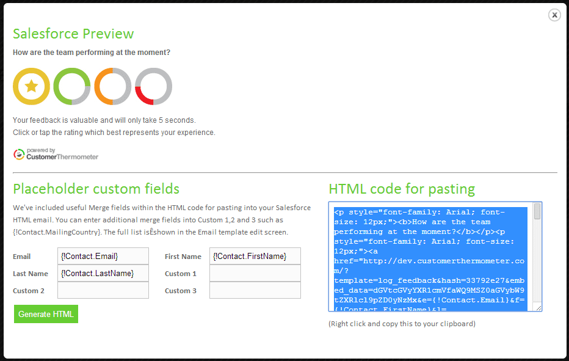
Task: Click the 'Custom 2' field label
Action: coord(29,291)
